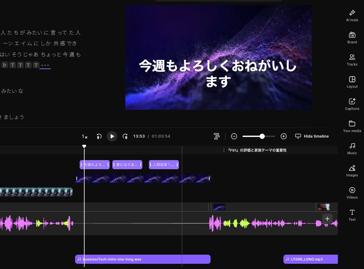
Task: Click the current time 13:53 display
Action: coord(139,136)
